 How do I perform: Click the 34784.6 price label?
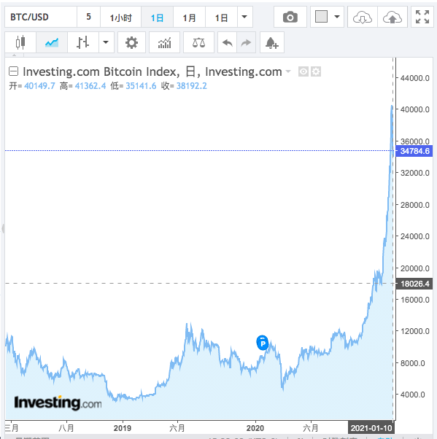pos(414,151)
